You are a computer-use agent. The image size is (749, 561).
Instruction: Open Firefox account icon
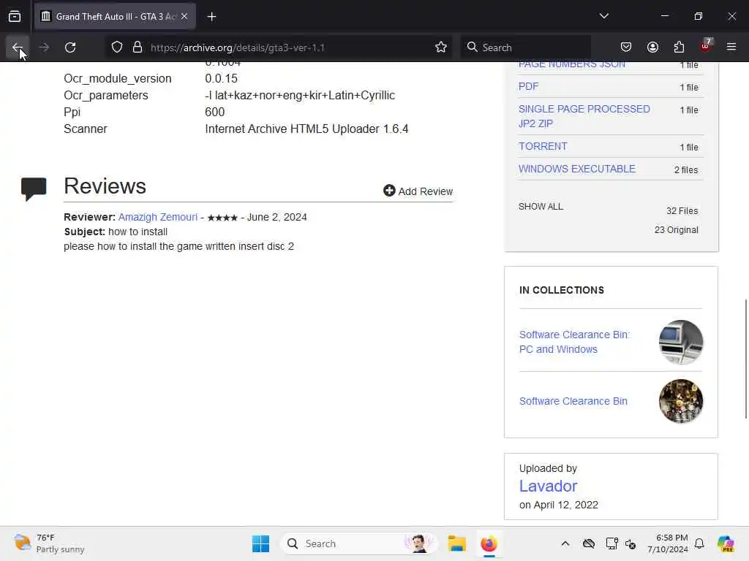652,47
